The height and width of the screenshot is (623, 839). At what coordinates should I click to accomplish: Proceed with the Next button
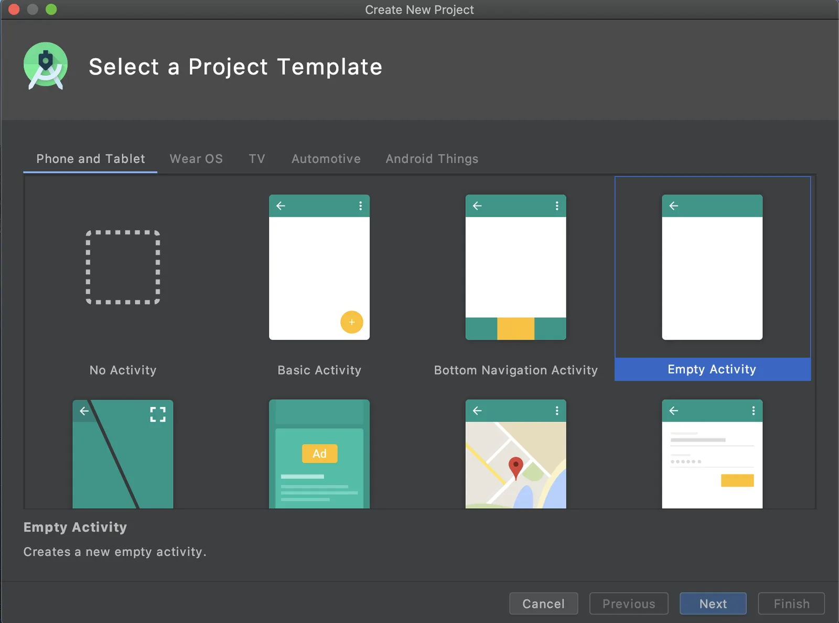(x=713, y=604)
